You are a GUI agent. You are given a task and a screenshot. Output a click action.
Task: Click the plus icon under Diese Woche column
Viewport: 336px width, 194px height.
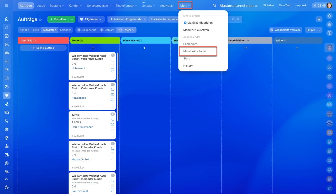pyautogui.click(x=144, y=48)
